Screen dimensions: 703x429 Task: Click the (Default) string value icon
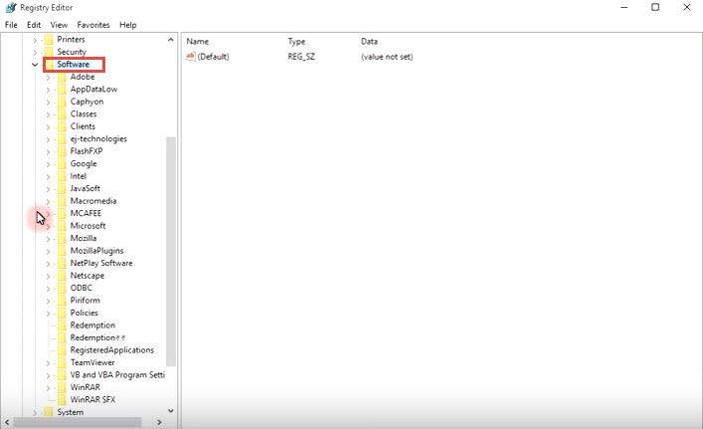190,57
